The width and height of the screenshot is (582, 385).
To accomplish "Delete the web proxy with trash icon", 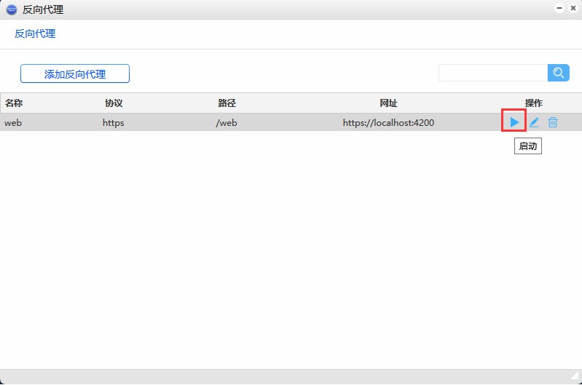I will (553, 122).
